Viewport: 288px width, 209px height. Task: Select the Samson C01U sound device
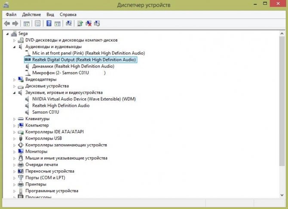pos(46,112)
